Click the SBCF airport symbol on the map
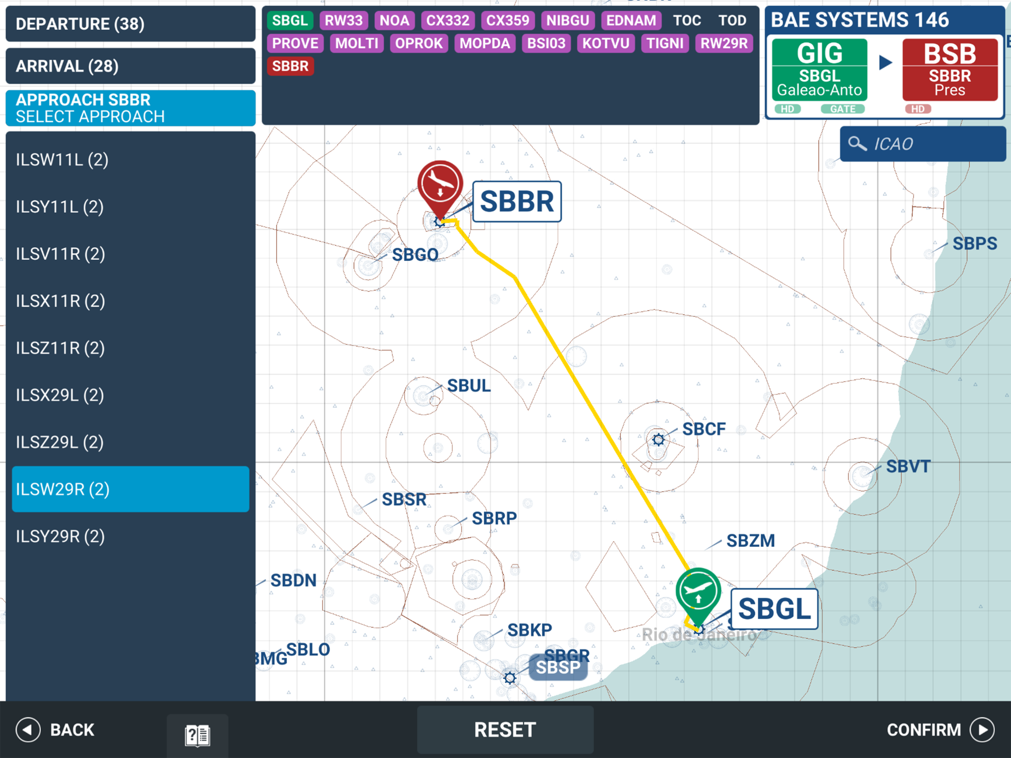The height and width of the screenshot is (758, 1011). [x=658, y=439]
